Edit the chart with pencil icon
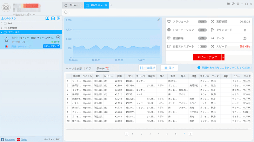This screenshot has width=254, height=142. click(x=159, y=20)
